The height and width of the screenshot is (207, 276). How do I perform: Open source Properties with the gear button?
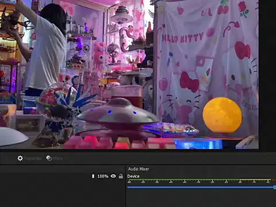[x=29, y=158]
